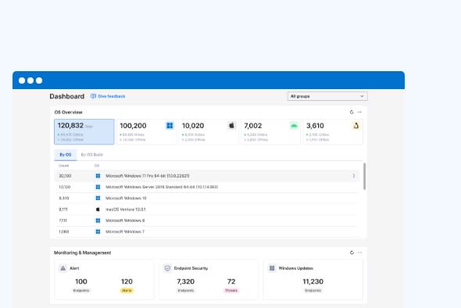Screen dimensions: 461x308
Task: Switch to the By OS tab
Action: click(66, 155)
